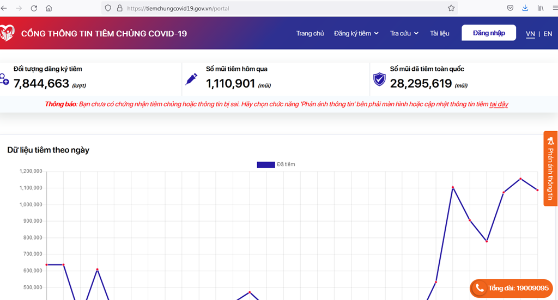Open the 'Trang chủ' menu item
This screenshot has height=300, width=558.
[310, 34]
